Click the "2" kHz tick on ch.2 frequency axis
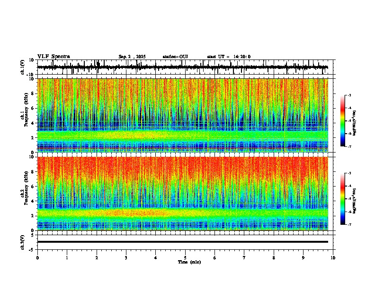 [34, 216]
